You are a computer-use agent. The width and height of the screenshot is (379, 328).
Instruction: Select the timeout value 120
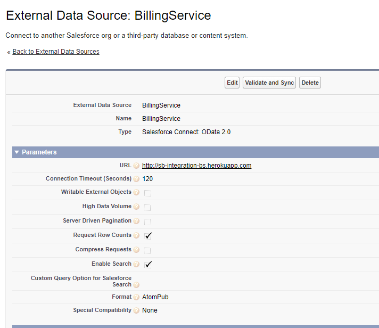click(x=147, y=179)
